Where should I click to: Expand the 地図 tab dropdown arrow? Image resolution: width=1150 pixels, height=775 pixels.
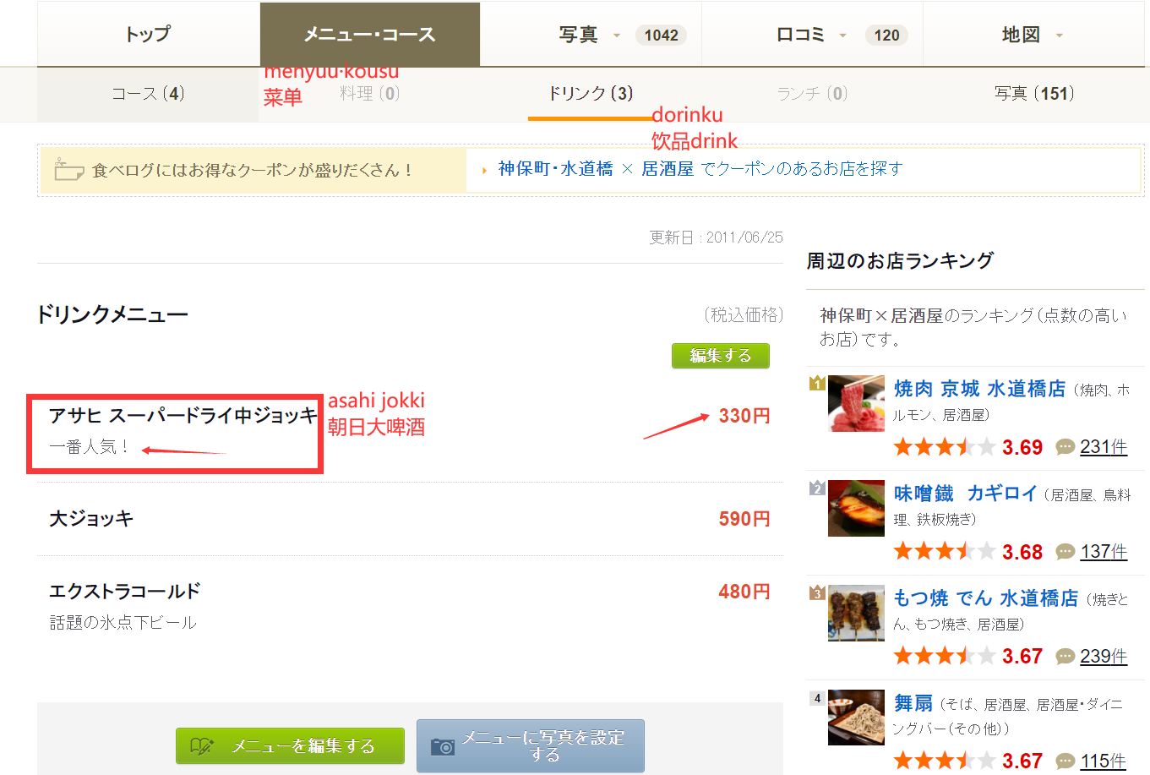point(1059,35)
